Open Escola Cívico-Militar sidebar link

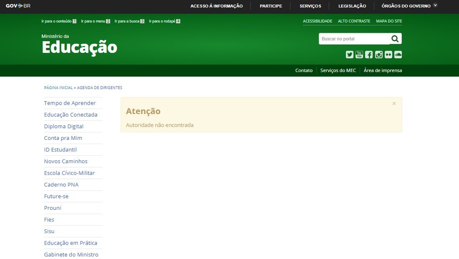[x=69, y=173]
